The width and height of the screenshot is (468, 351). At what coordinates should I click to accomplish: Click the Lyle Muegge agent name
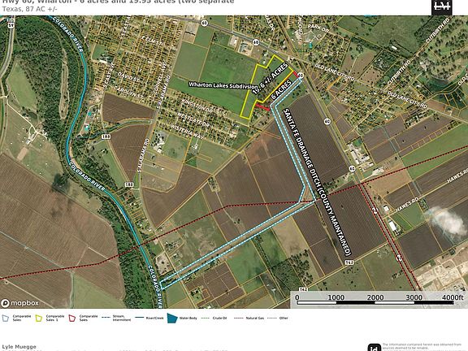[19, 346]
